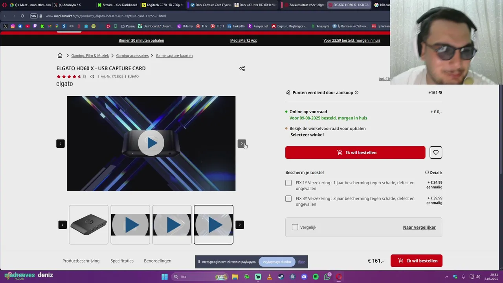Show the next image with the right gallery arrow
The height and width of the screenshot is (283, 503).
point(242,143)
